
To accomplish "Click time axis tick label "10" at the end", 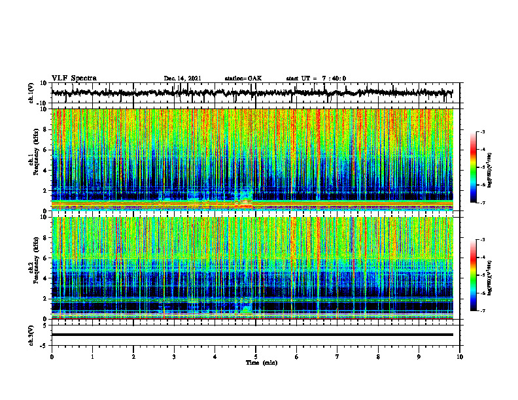I will pos(460,357).
